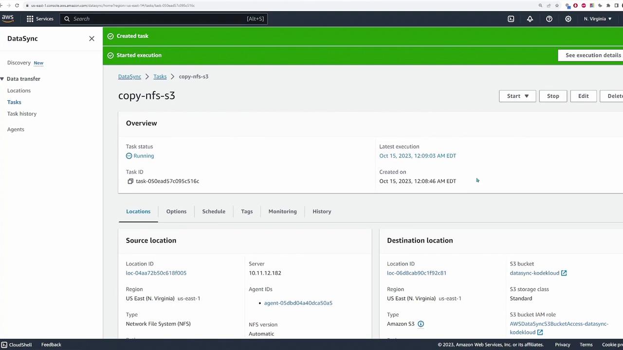Open CloudShell in the footer

tap(17, 345)
